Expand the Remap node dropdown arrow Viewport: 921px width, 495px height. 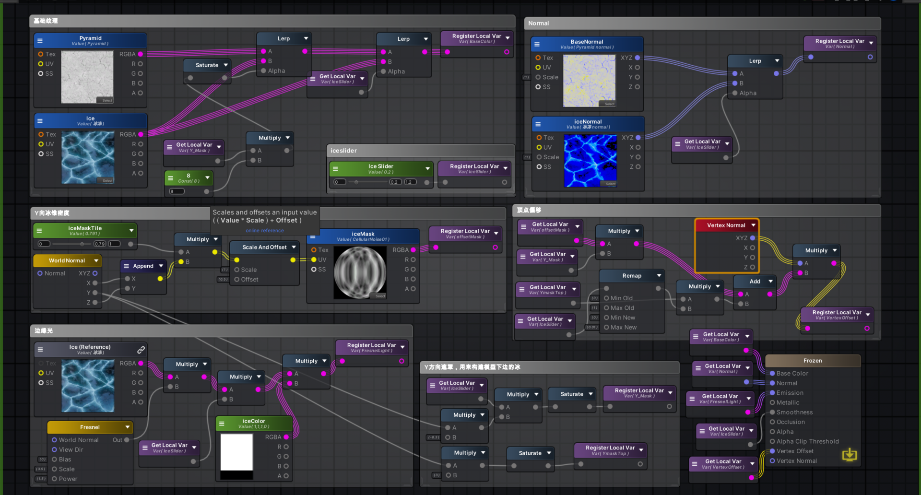[659, 276]
